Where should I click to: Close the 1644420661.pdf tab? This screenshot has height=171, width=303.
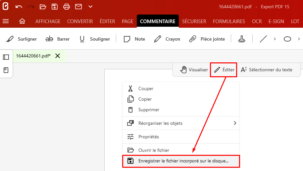click(58, 56)
